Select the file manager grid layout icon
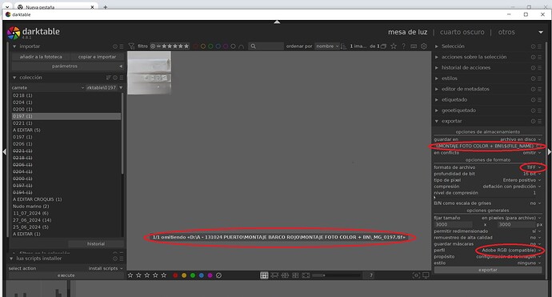The height and width of the screenshot is (297, 552). point(264,275)
